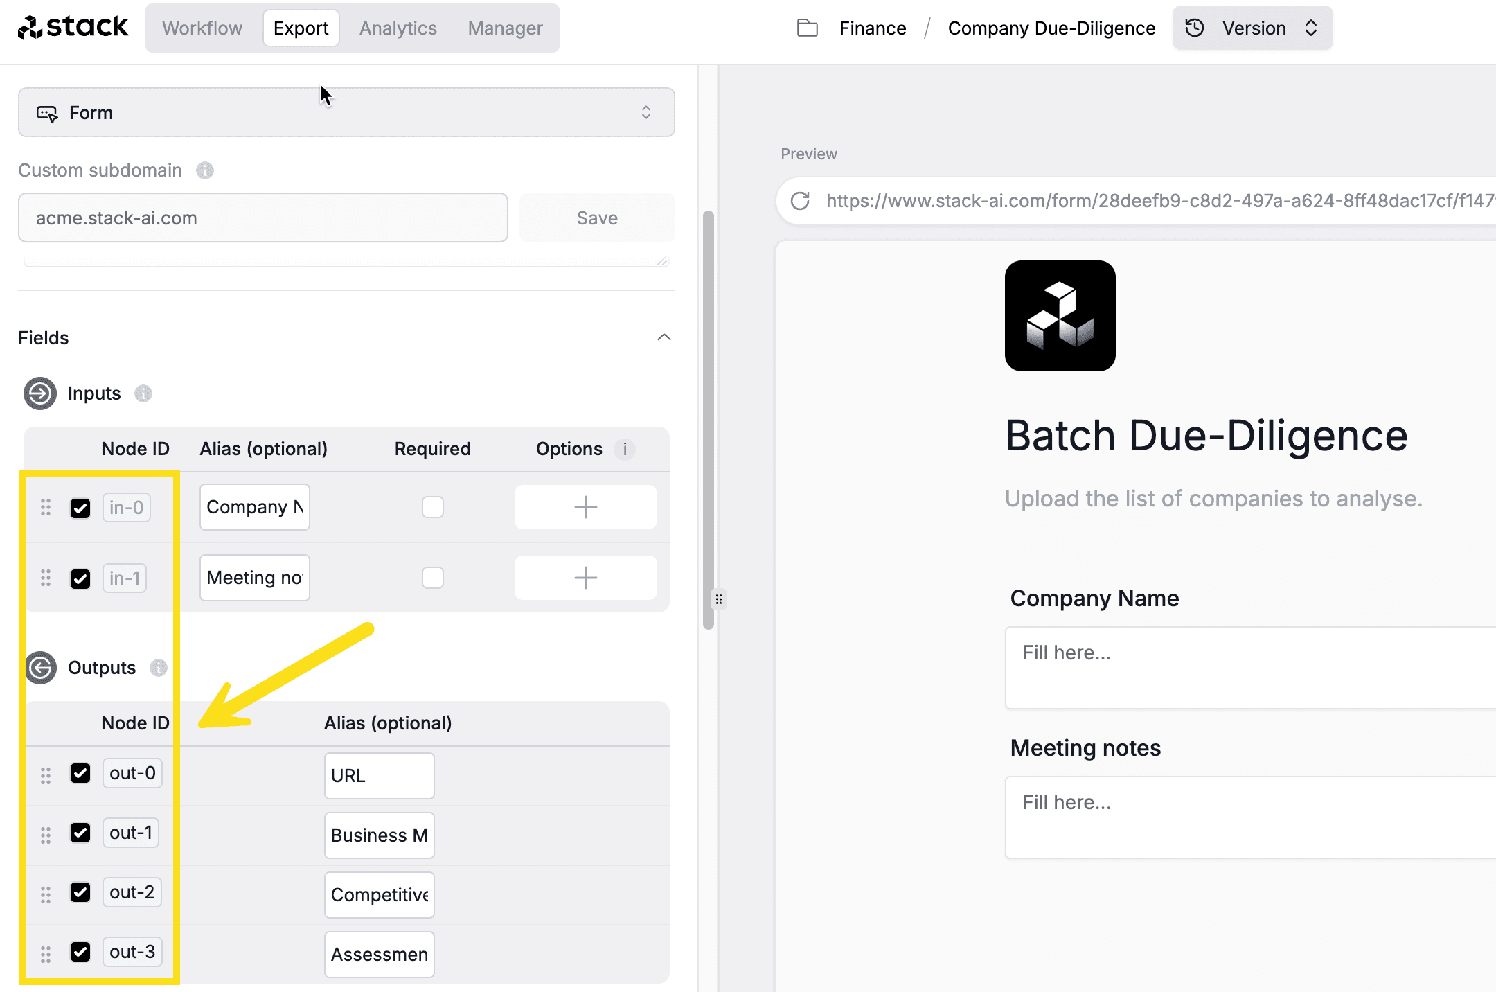Uncheck the in-0 input checkbox

[x=80, y=508]
